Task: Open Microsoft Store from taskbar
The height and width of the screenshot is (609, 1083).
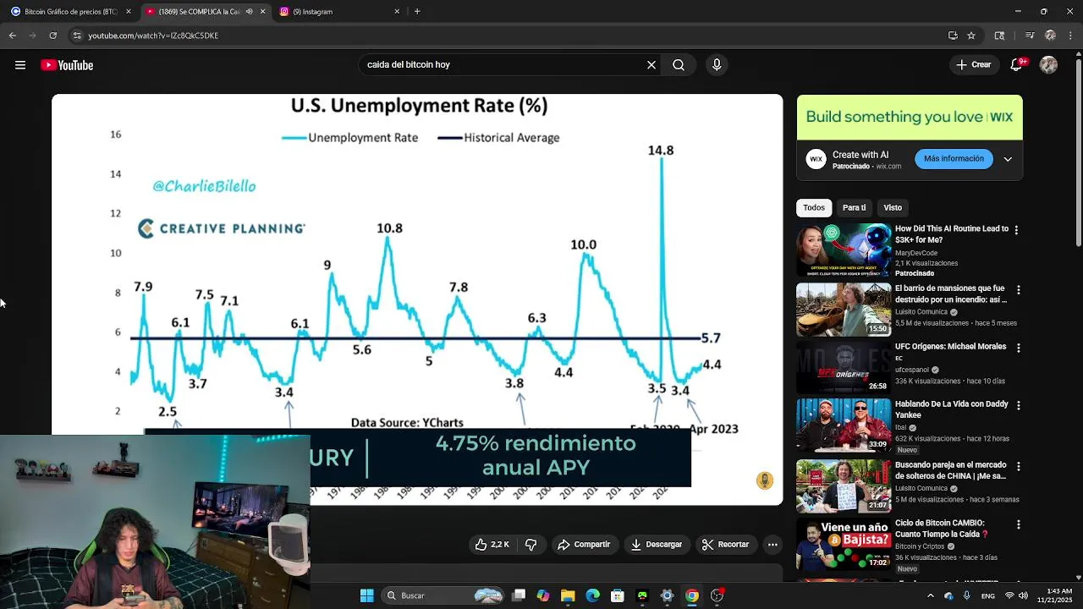Action: [x=618, y=595]
